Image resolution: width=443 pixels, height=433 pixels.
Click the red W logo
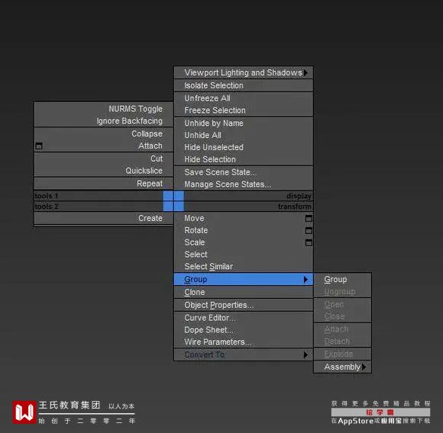pyautogui.click(x=24, y=412)
